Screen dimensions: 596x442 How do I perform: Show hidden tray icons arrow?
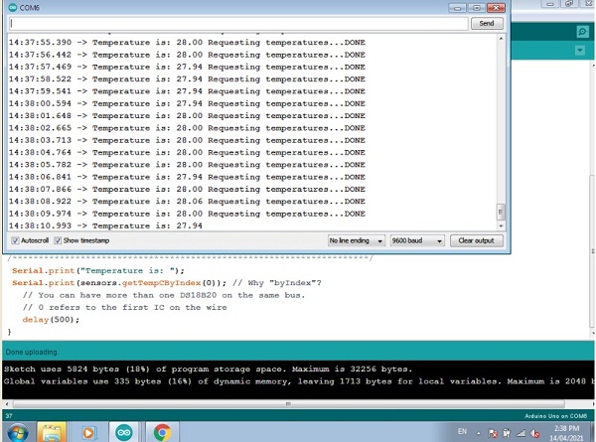(x=479, y=433)
